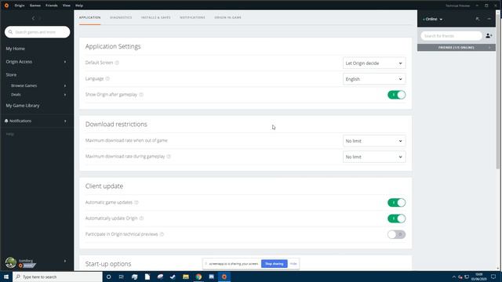This screenshot has height=282, width=502.
Task: Go to My Home
Action: 16,49
